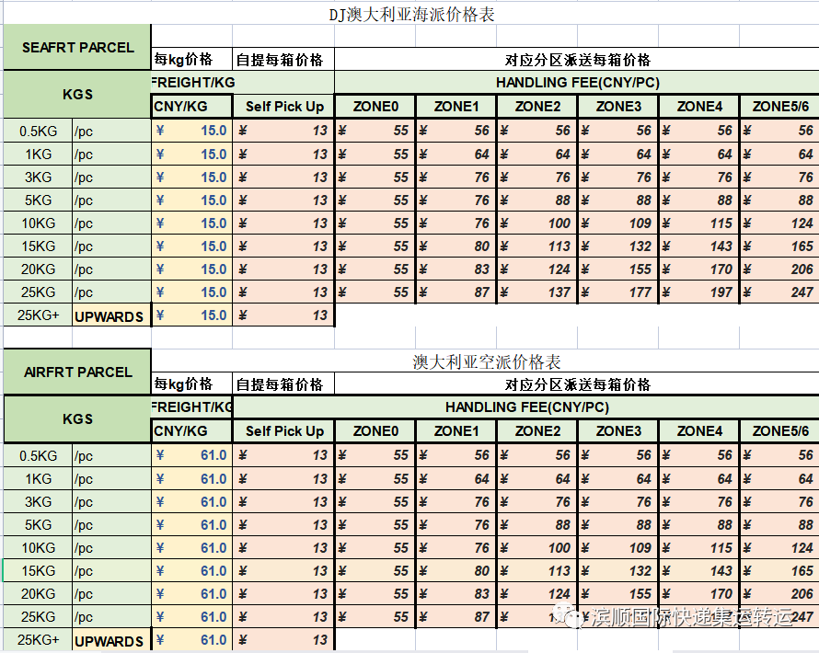
Task: Click the 澳大利亚空派价格表 title cell
Action: pos(486,361)
